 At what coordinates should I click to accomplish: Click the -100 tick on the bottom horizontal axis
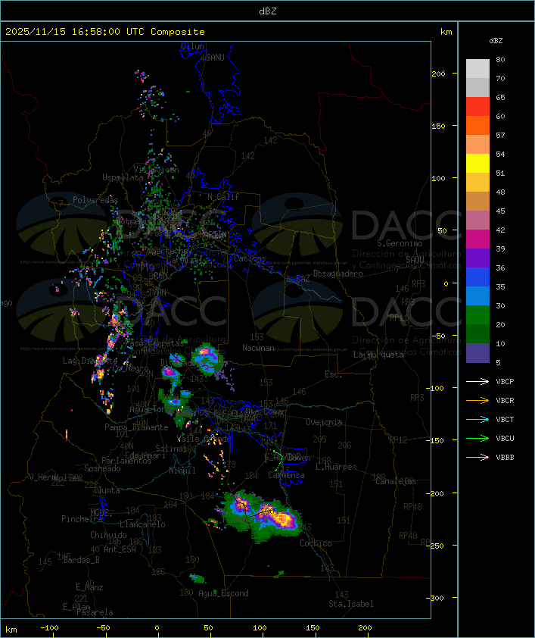pos(49,628)
